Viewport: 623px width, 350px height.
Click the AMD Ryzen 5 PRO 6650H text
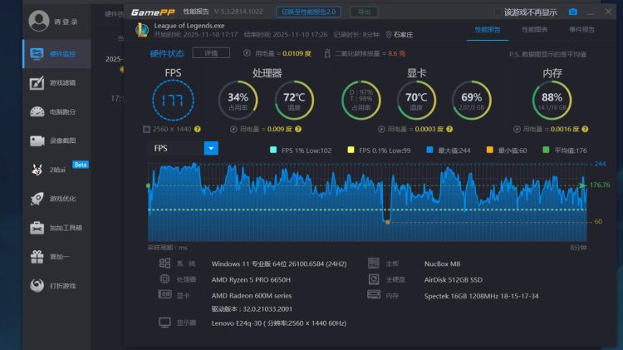[x=251, y=279]
